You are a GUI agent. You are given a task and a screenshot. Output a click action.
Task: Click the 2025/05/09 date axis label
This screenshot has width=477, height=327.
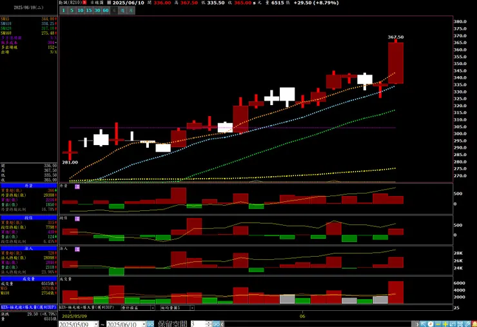[x=74, y=316]
